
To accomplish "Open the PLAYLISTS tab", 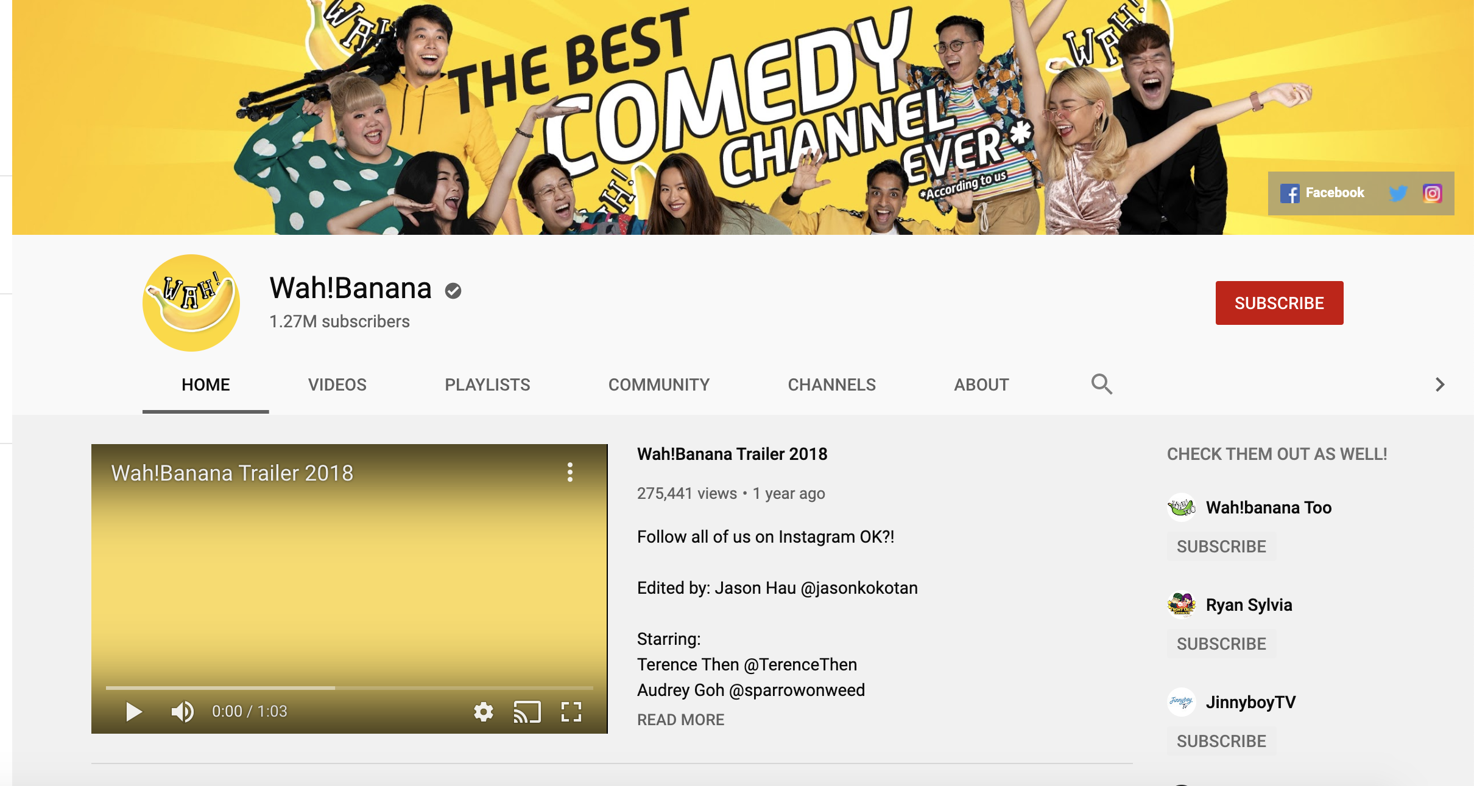I will pos(487,384).
